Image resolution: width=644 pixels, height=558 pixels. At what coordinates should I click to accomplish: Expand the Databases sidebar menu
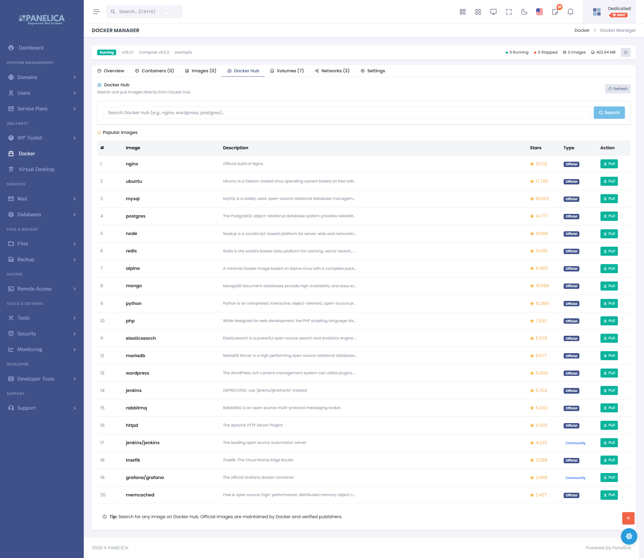coord(42,215)
